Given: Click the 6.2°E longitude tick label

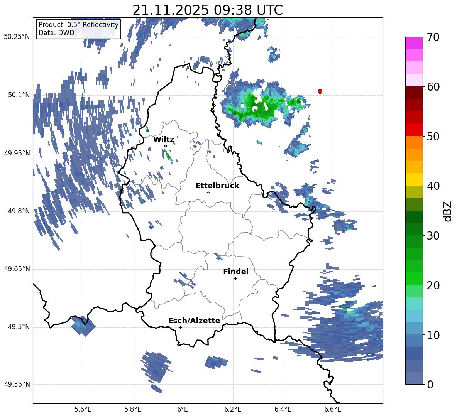Looking at the screenshot, I should coord(233,409).
